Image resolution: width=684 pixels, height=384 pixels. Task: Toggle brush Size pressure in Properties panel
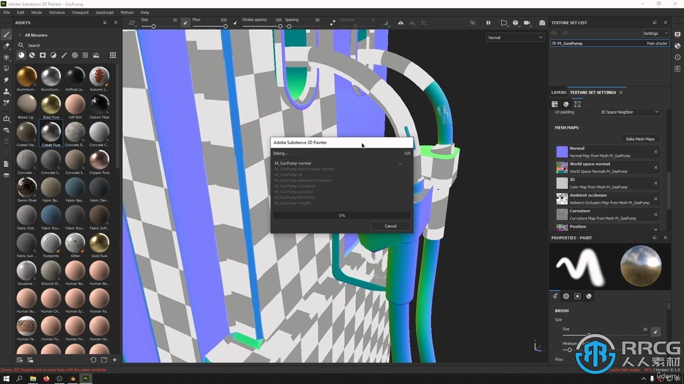point(656,331)
